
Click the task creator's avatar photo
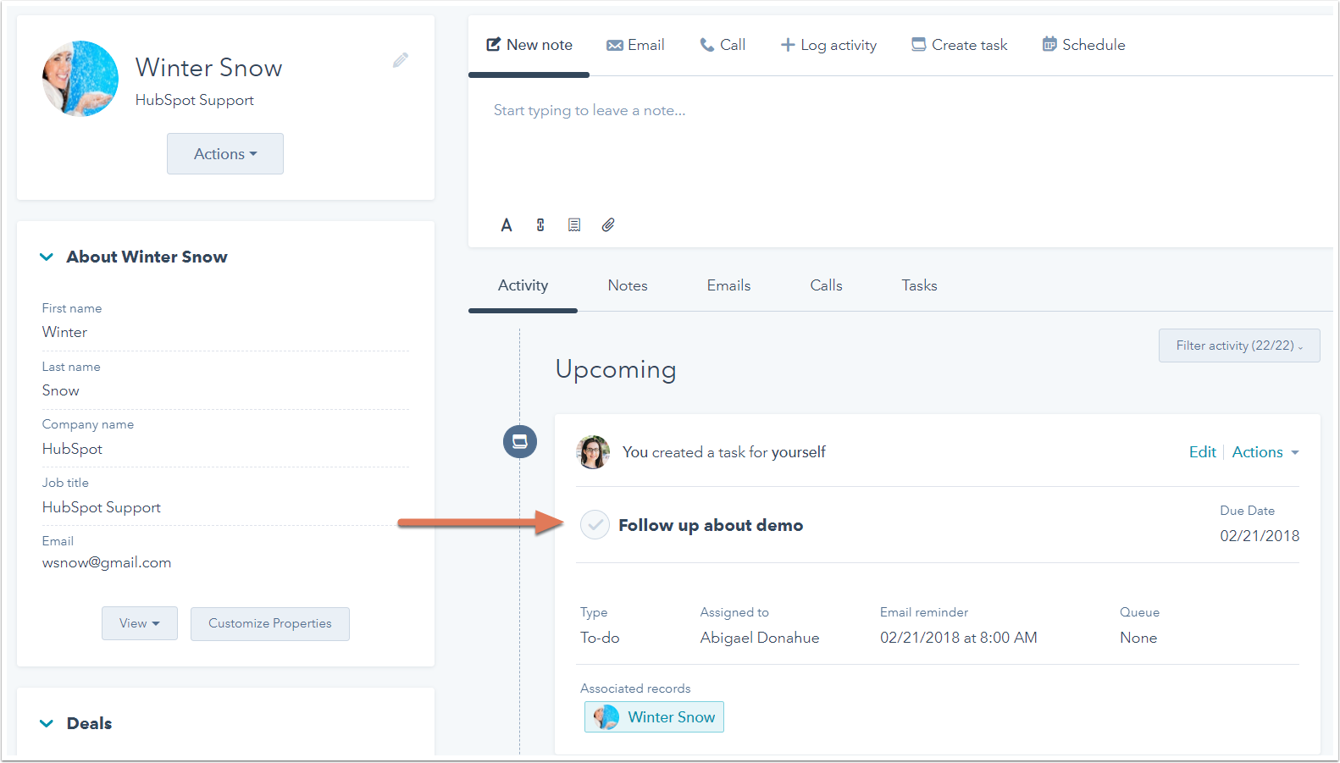(593, 452)
